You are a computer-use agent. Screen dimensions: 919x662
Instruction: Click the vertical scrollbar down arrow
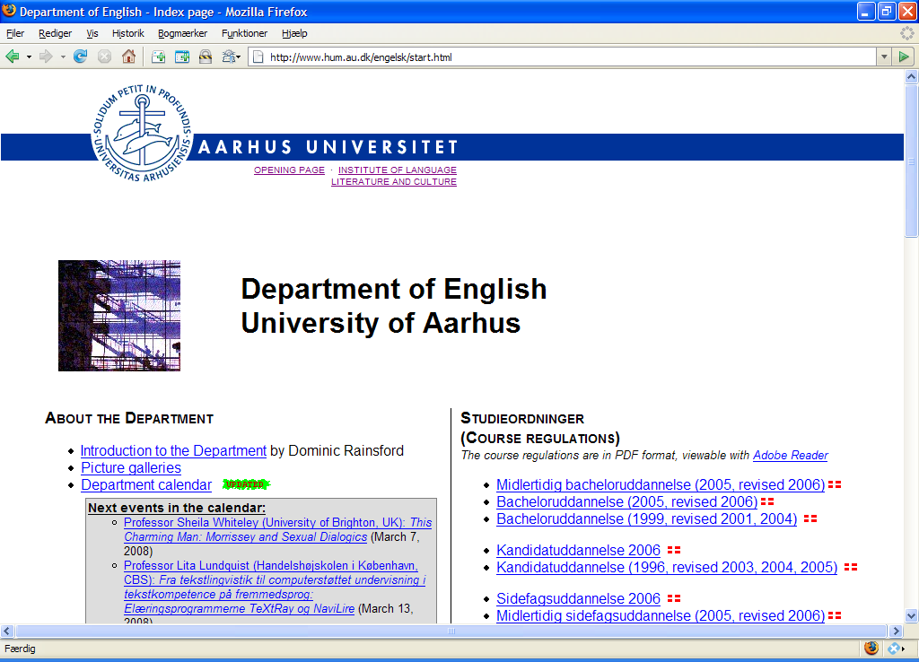click(x=911, y=615)
